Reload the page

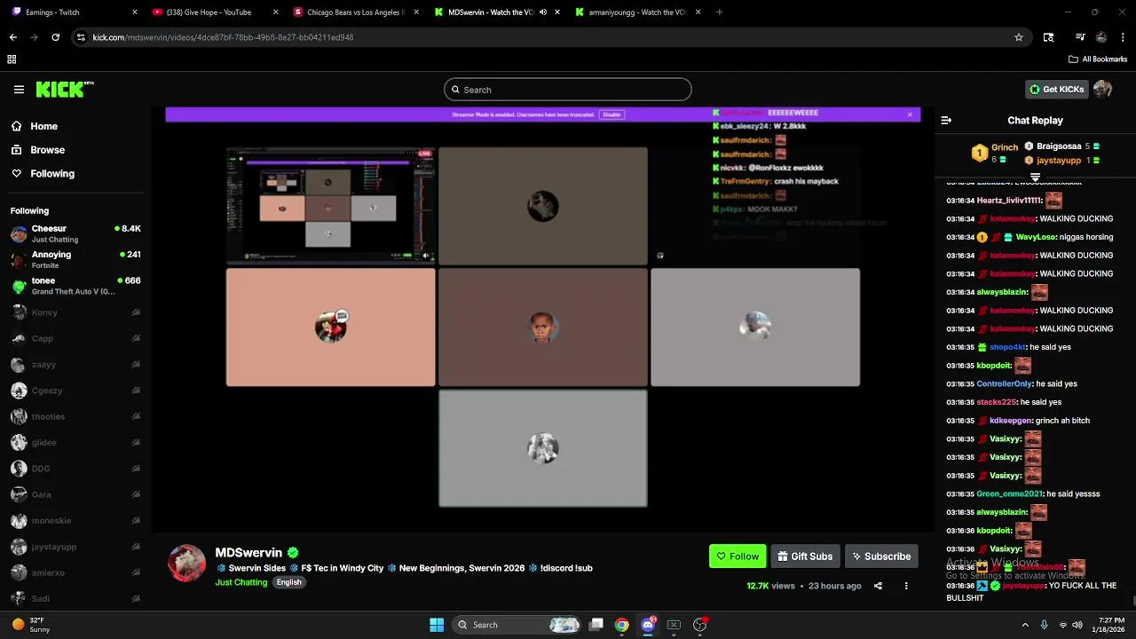coord(55,37)
